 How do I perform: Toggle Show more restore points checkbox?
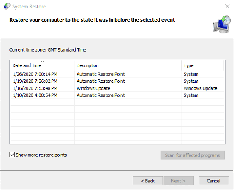[x=12, y=155]
